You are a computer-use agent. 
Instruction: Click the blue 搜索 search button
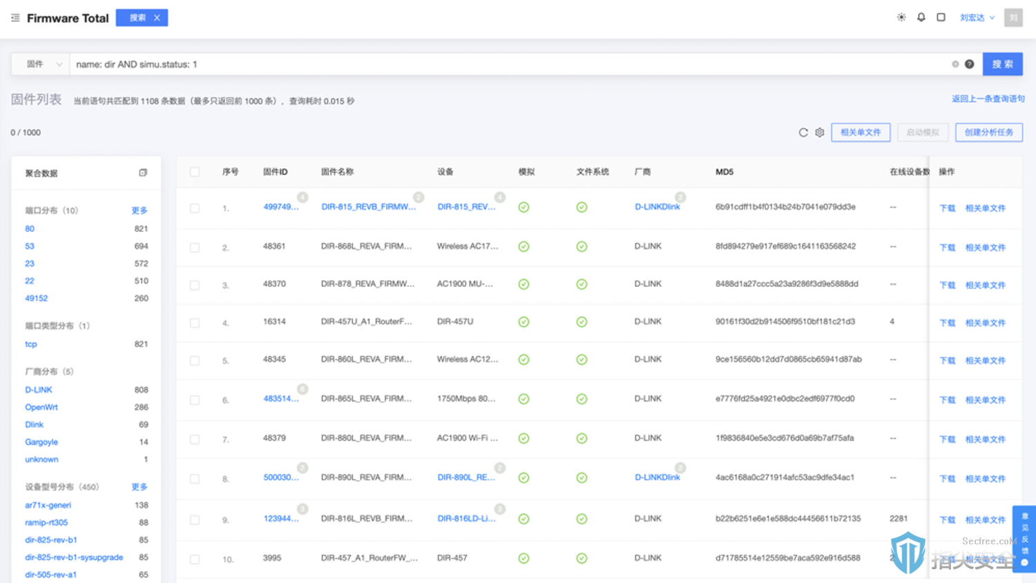click(x=1003, y=64)
